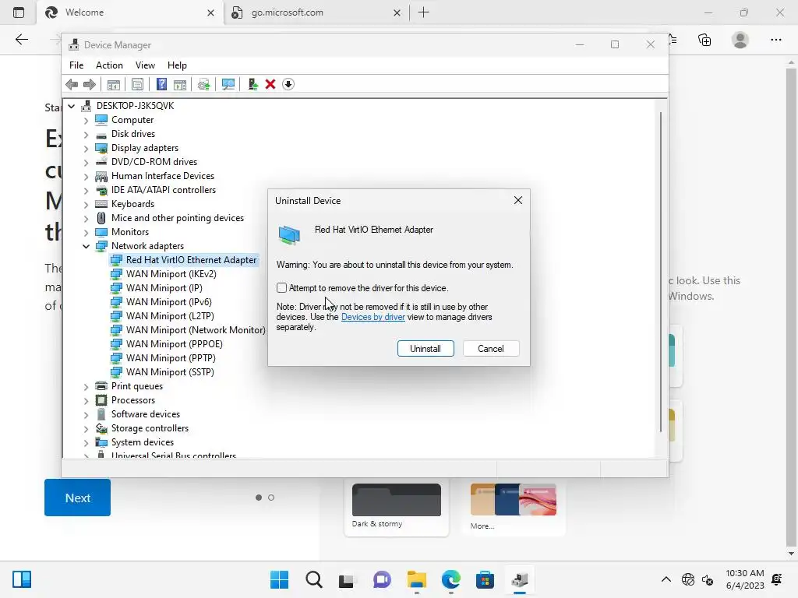Select System devices category
798x598 pixels.
[143, 442]
